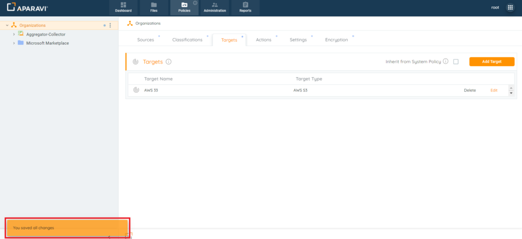This screenshot has height=239, width=522.
Task: Click the target icon in Targets header
Action: 136,62
